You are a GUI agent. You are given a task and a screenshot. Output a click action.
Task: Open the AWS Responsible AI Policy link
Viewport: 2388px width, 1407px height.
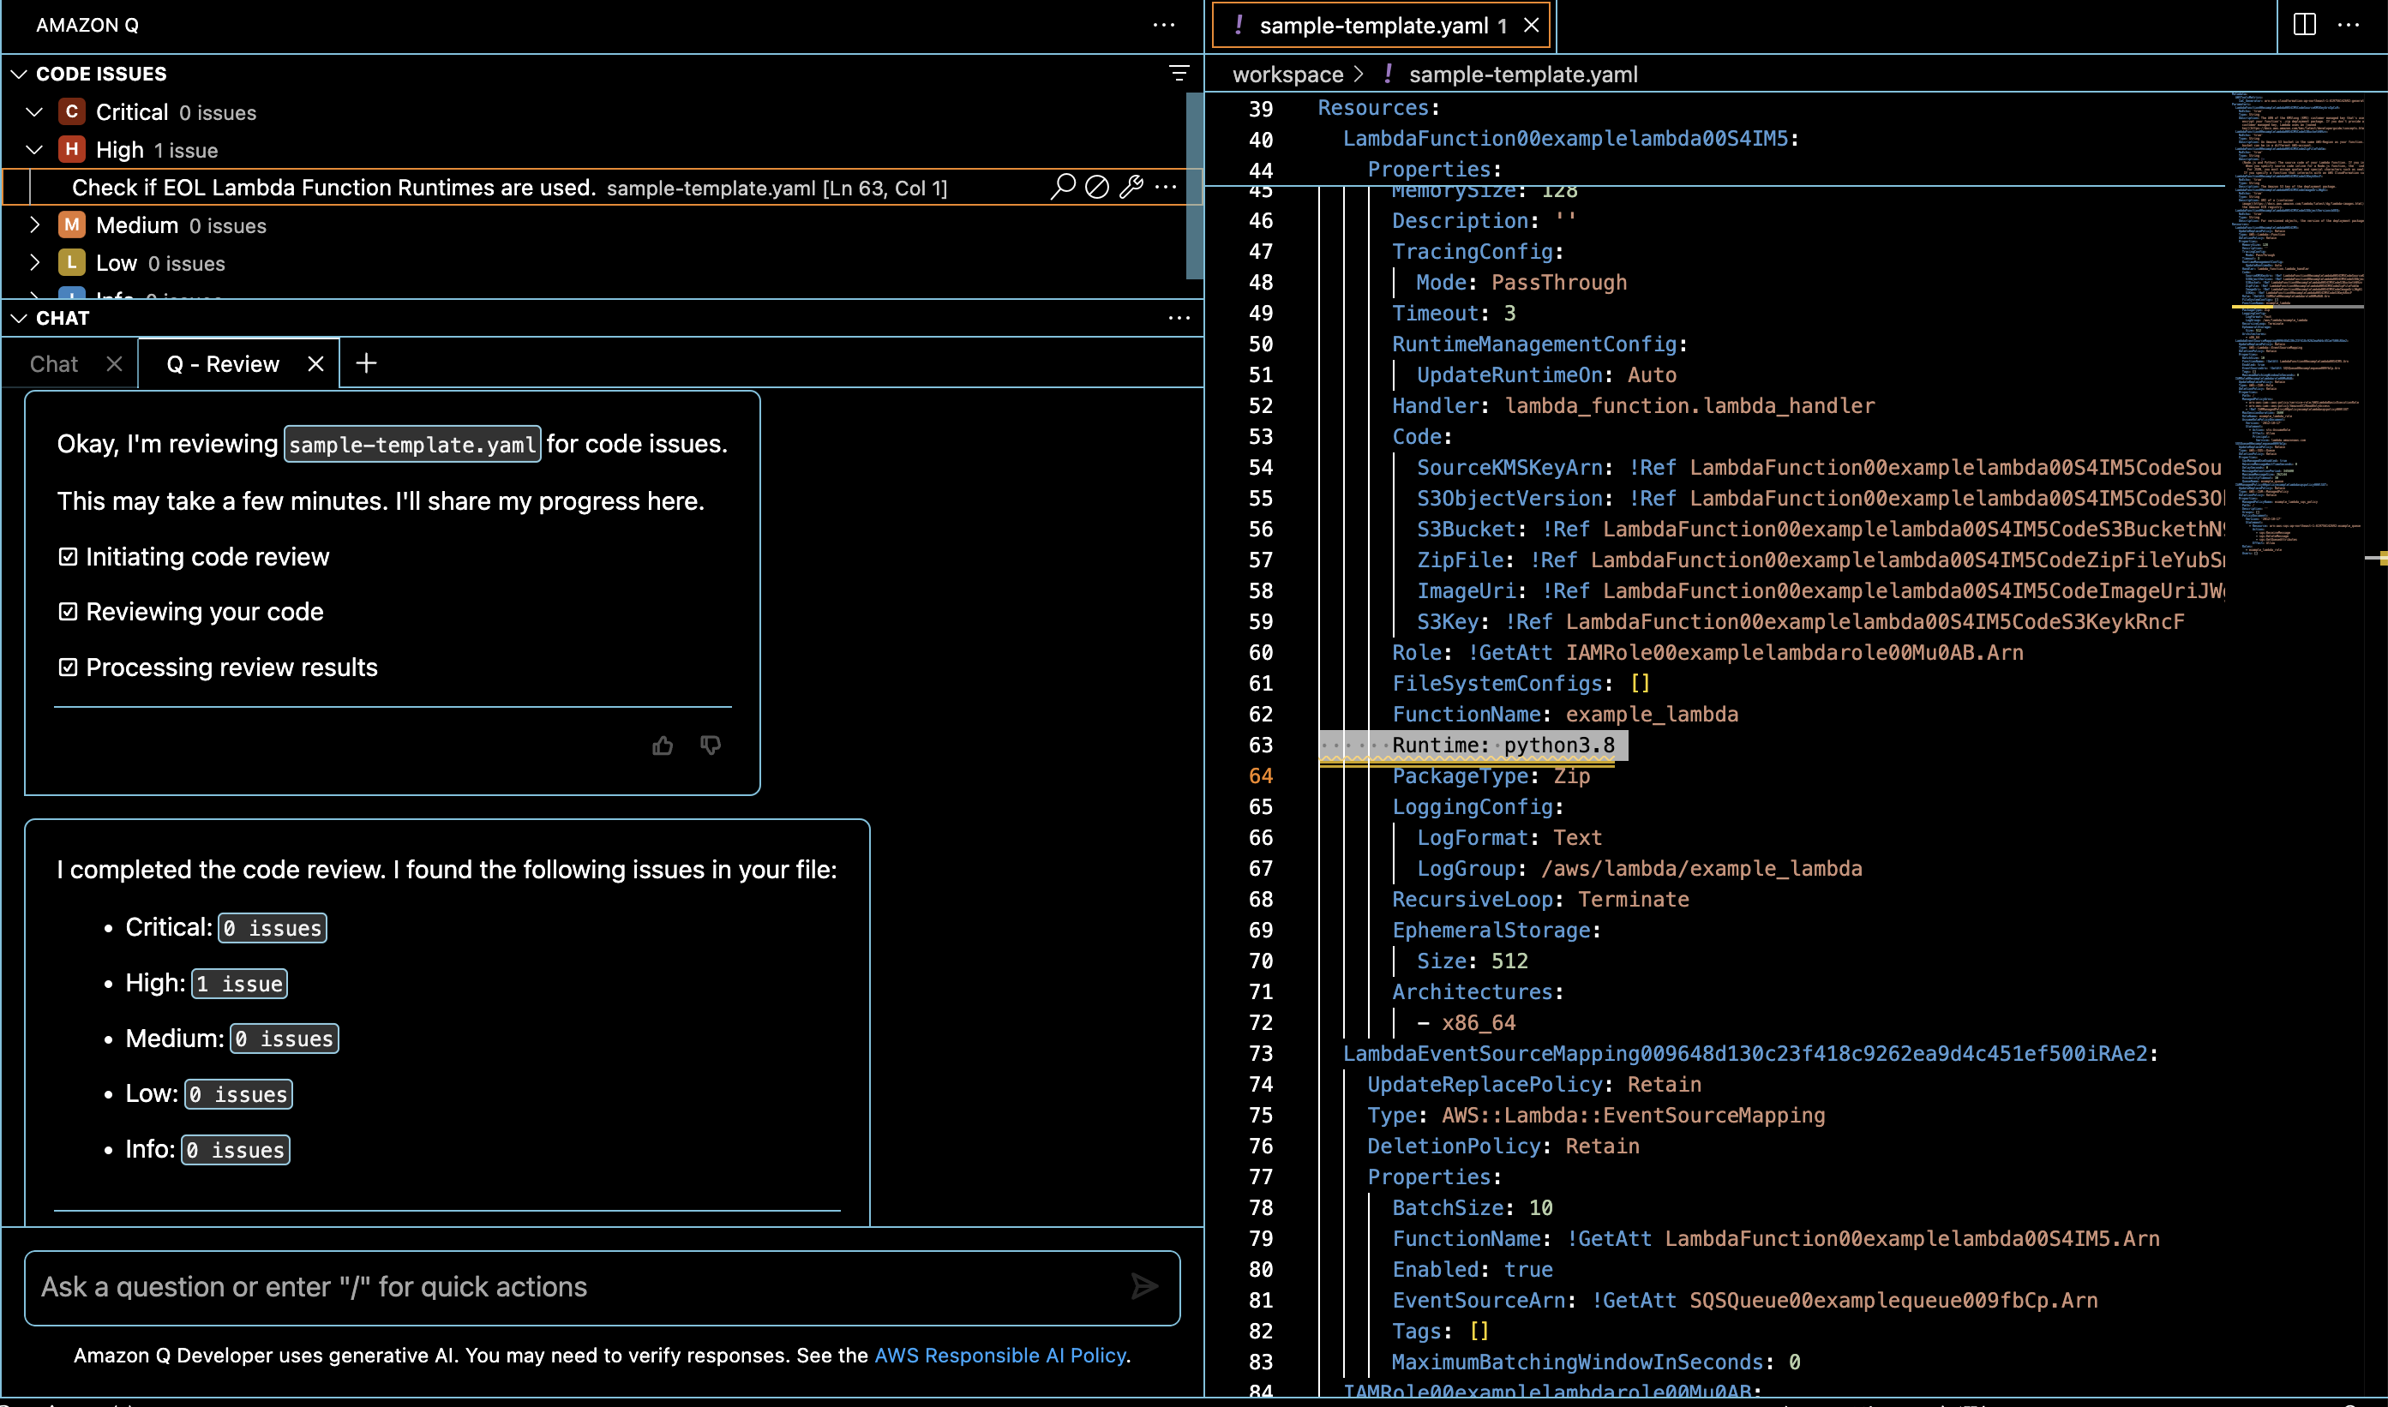[999, 1355]
